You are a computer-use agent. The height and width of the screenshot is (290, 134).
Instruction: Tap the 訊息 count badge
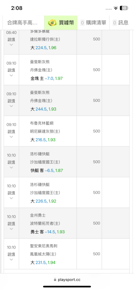pos(115,23)
